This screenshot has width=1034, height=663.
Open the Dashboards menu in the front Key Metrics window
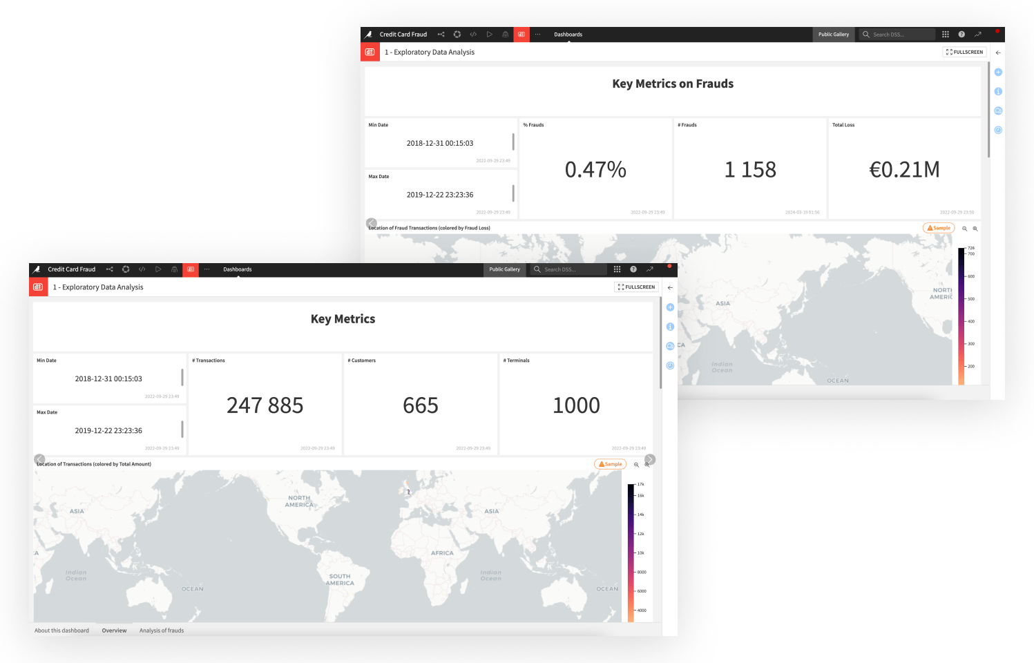(237, 269)
